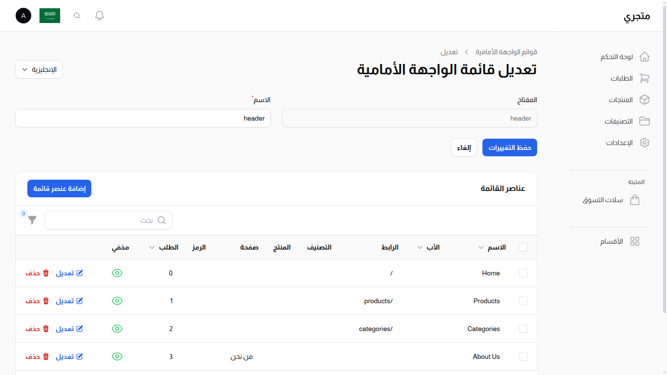
Task: Save changes with حفظ التغييرات button
Action: tap(509, 147)
